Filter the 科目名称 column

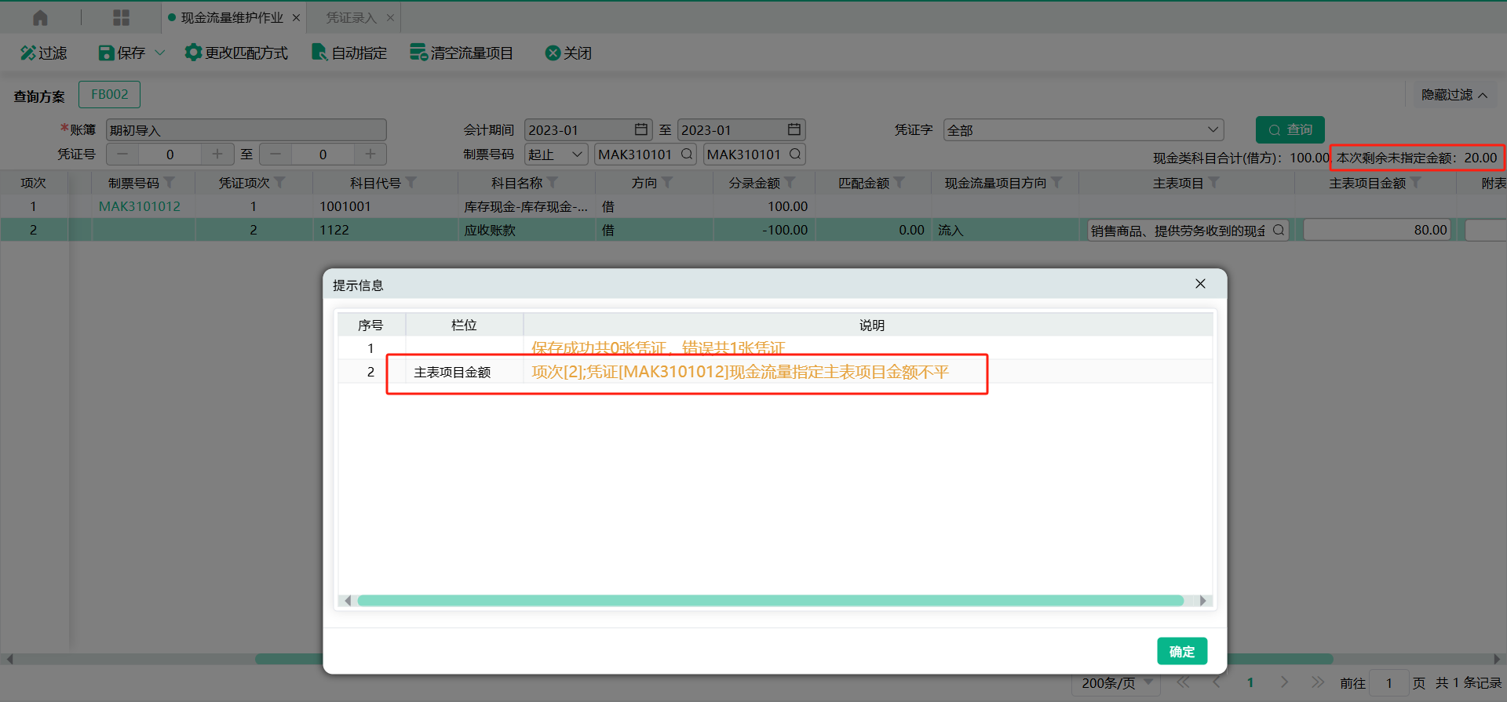click(553, 183)
